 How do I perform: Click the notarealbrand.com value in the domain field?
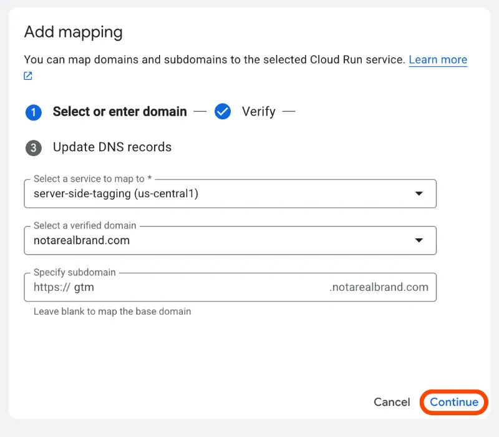click(82, 240)
